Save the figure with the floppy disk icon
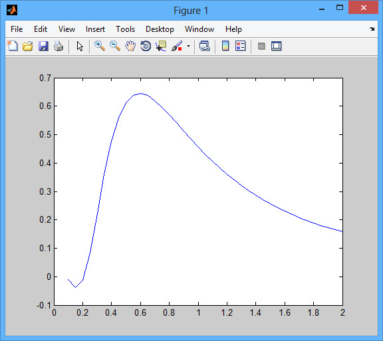Screen dimensions: 383x341 pos(43,46)
